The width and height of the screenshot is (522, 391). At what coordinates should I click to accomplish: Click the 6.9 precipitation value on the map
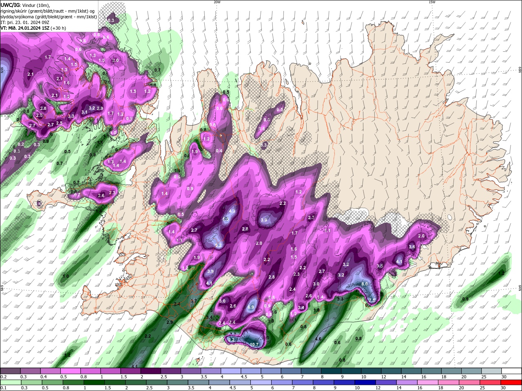tap(251, 307)
